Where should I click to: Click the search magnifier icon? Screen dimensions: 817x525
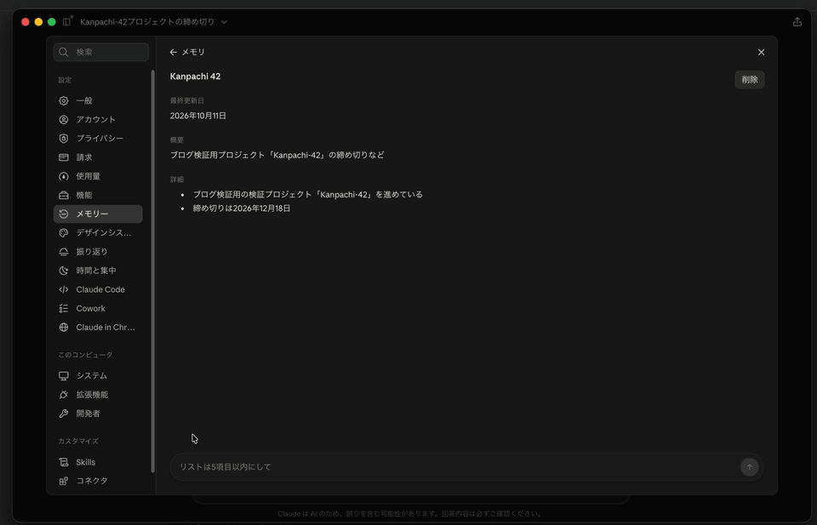click(x=64, y=52)
